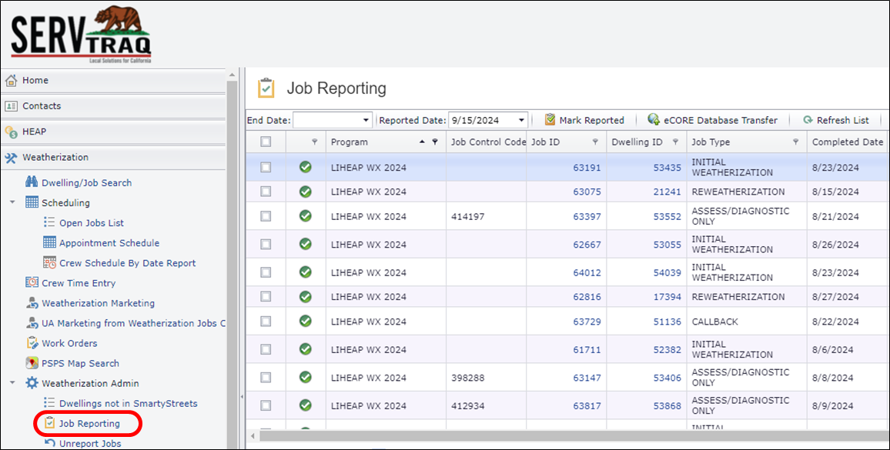Open the Home menu section
This screenshot has width=890, height=450.
point(113,81)
